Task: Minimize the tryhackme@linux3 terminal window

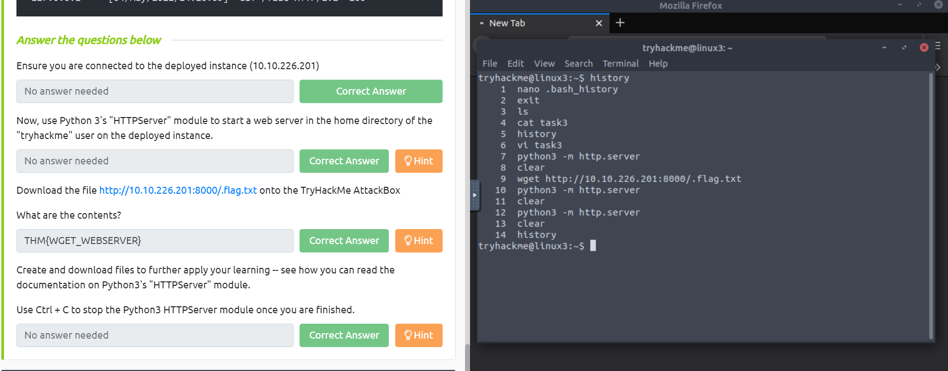Action: point(884,47)
